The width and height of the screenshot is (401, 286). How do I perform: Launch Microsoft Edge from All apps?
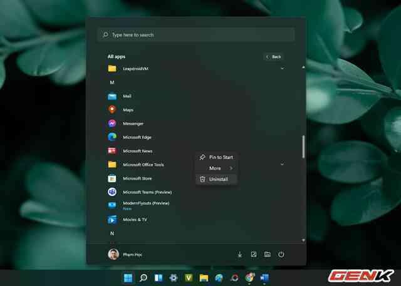[112, 137]
